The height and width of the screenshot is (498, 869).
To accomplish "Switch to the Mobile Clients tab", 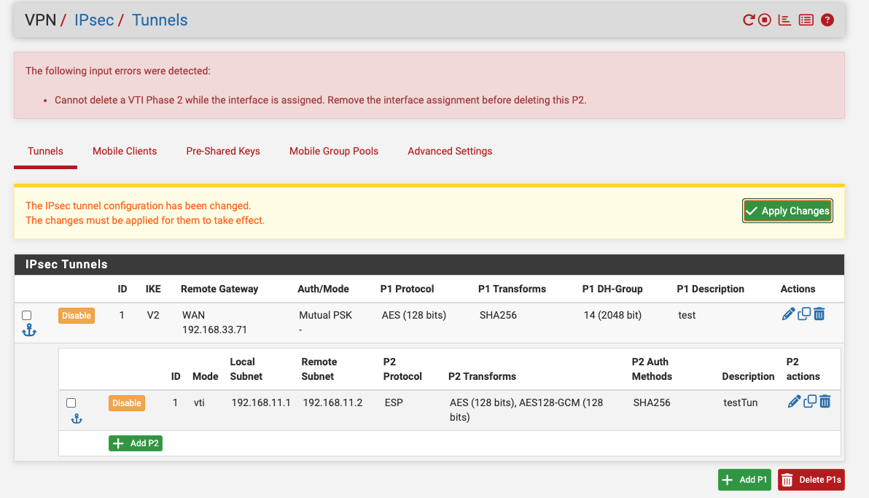I will (x=125, y=151).
